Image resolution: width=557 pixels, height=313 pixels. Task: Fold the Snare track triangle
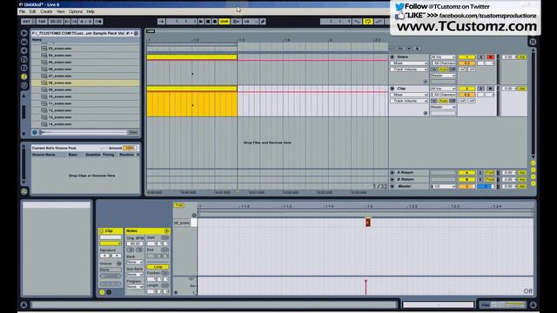pos(393,57)
